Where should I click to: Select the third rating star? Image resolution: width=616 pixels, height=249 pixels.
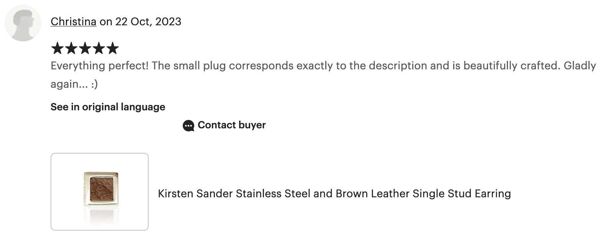coord(85,48)
